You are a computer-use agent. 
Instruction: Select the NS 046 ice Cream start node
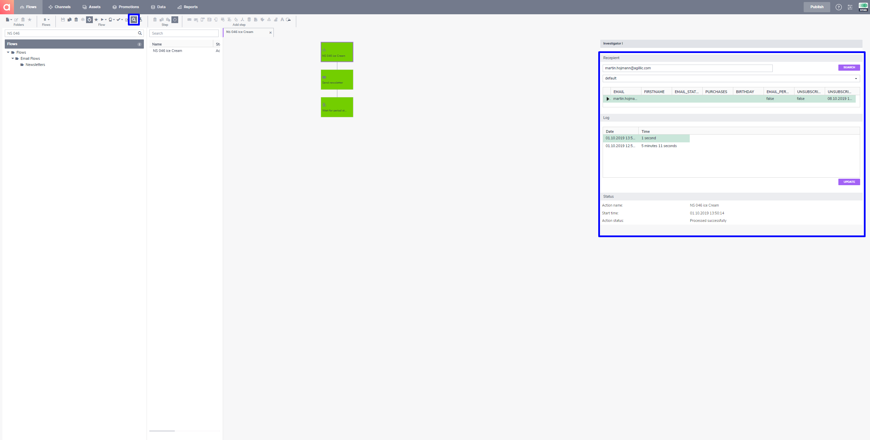[x=337, y=52]
